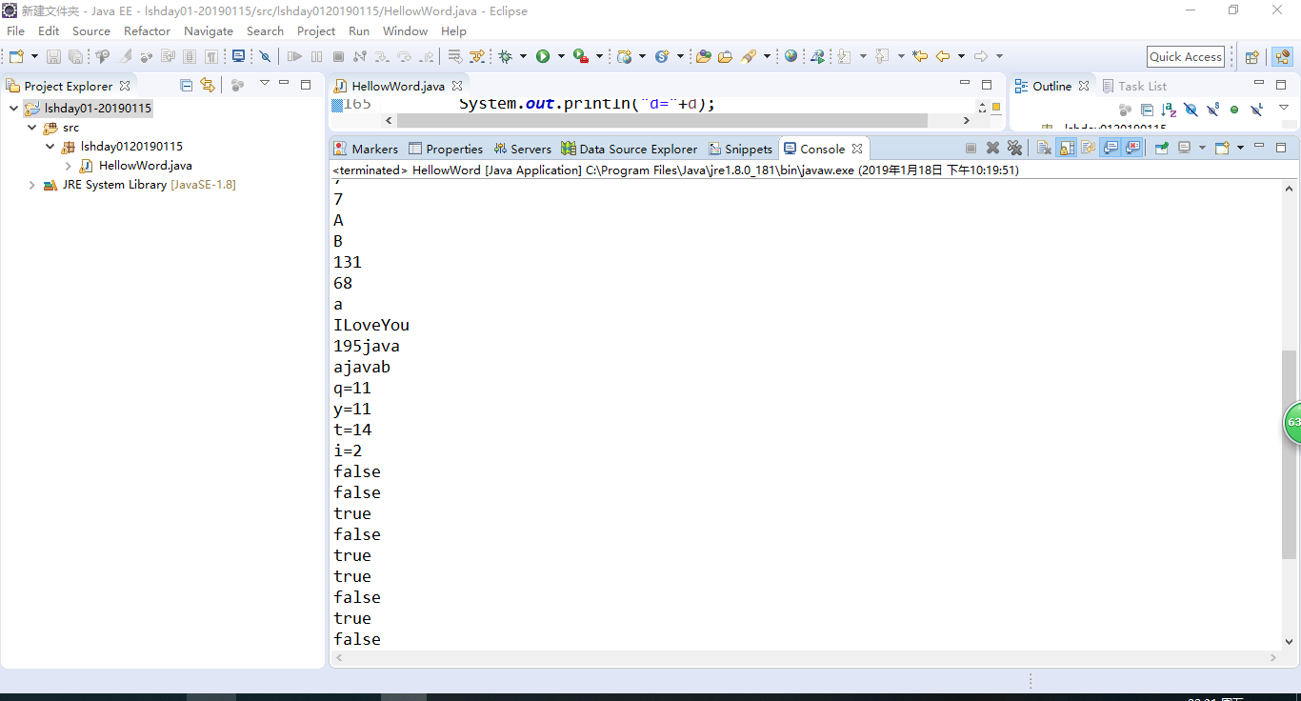Select HellowWord.java in Project Explorer
The width and height of the screenshot is (1301, 701).
click(x=145, y=166)
